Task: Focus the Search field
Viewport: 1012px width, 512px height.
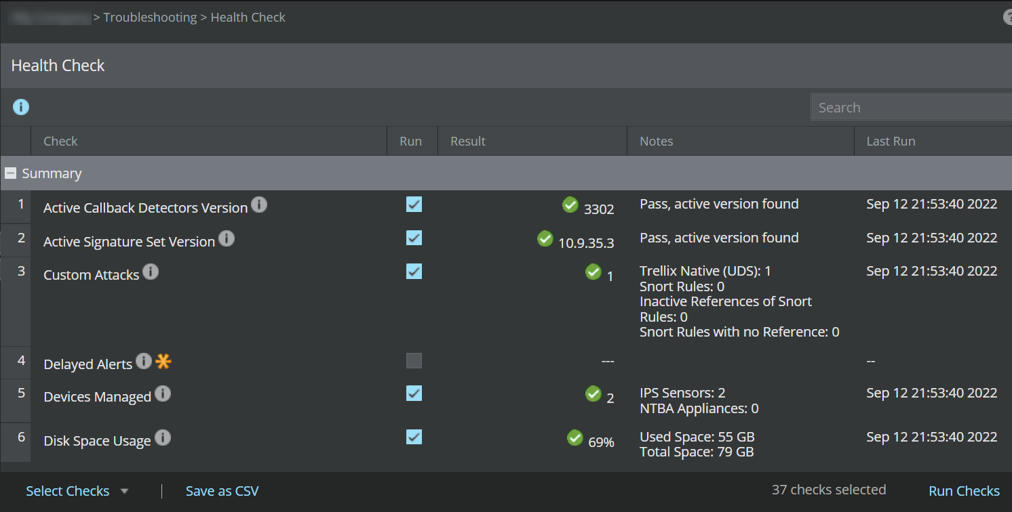Action: tap(911, 107)
